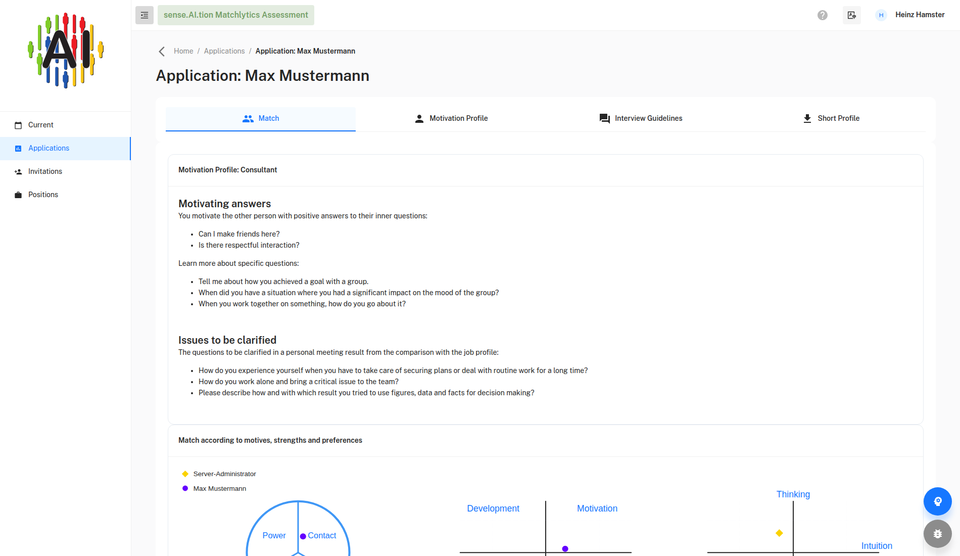Select Applications in the sidebar
Viewport: 960px width, 556px height.
coord(65,148)
